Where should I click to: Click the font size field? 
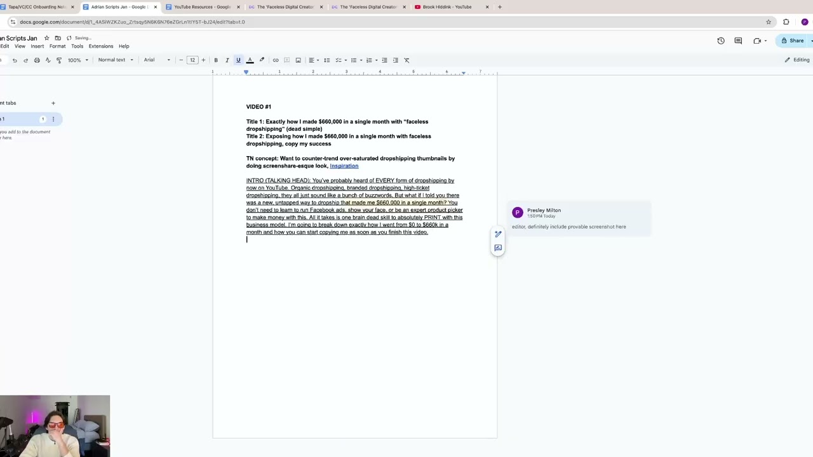coord(192,60)
